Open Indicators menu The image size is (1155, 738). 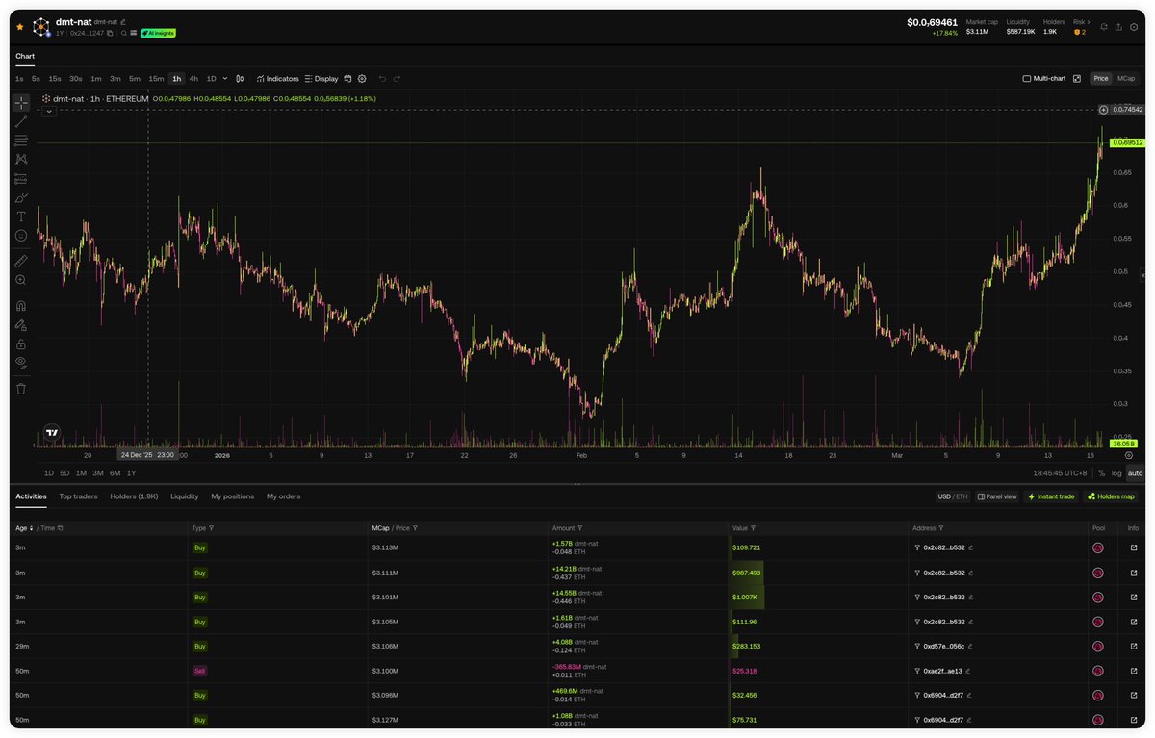pyautogui.click(x=278, y=79)
